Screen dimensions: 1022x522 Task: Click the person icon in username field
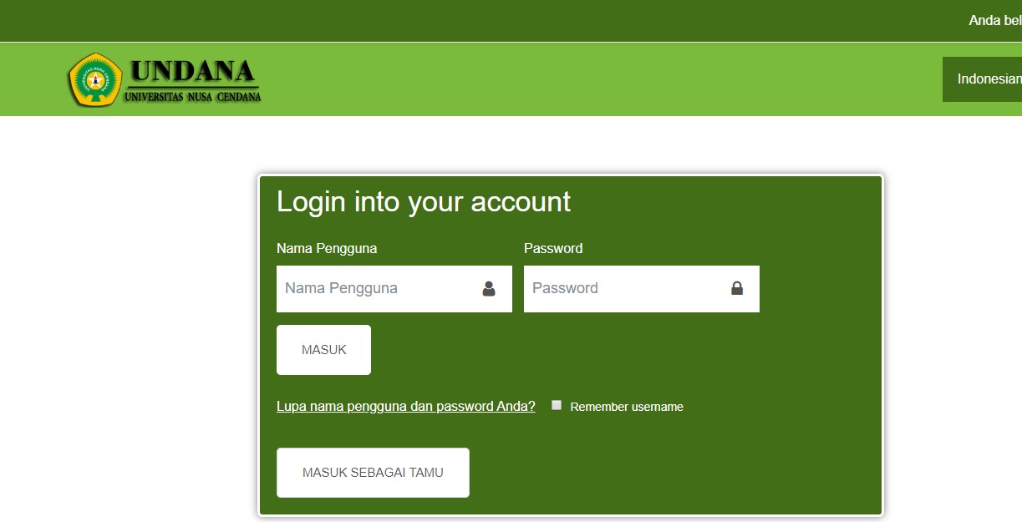click(489, 289)
